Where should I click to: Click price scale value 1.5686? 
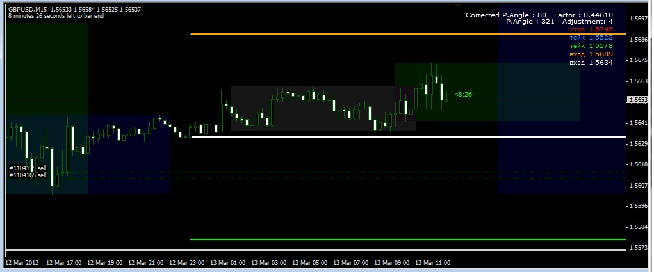coord(639,40)
